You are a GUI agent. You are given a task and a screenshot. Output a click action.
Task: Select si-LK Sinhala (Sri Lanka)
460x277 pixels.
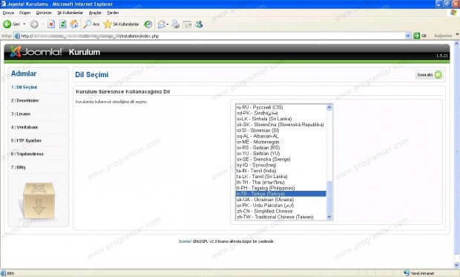[x=281, y=119]
